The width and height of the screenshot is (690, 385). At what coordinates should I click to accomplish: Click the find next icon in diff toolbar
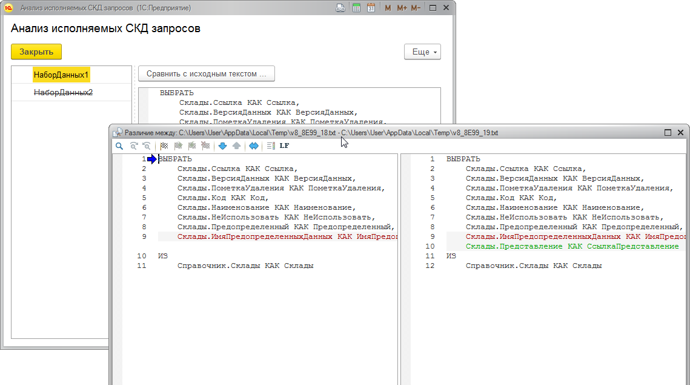[133, 146]
